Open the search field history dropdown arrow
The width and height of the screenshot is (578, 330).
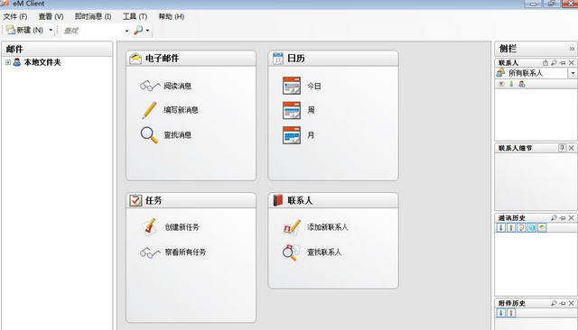tap(126, 31)
